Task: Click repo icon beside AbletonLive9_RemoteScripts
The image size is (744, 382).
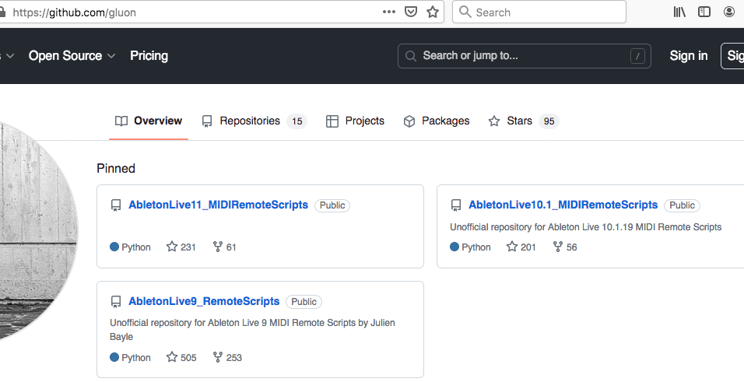Action: 116,302
